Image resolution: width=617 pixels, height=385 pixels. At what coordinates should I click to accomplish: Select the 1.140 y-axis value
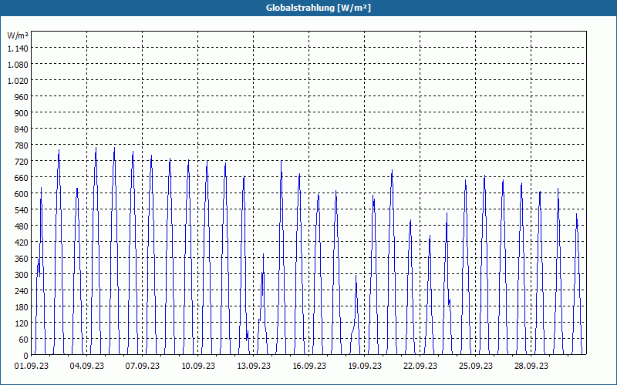[18, 48]
